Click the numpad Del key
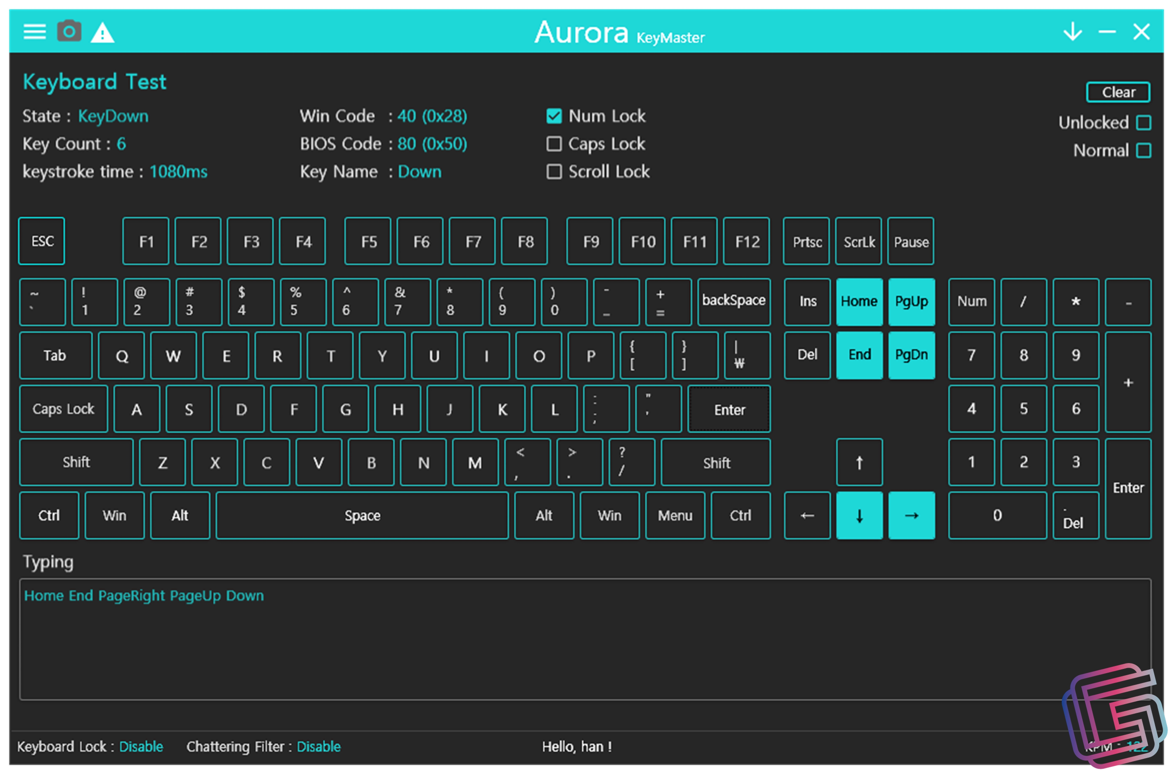The width and height of the screenshot is (1174, 775). 1076,515
